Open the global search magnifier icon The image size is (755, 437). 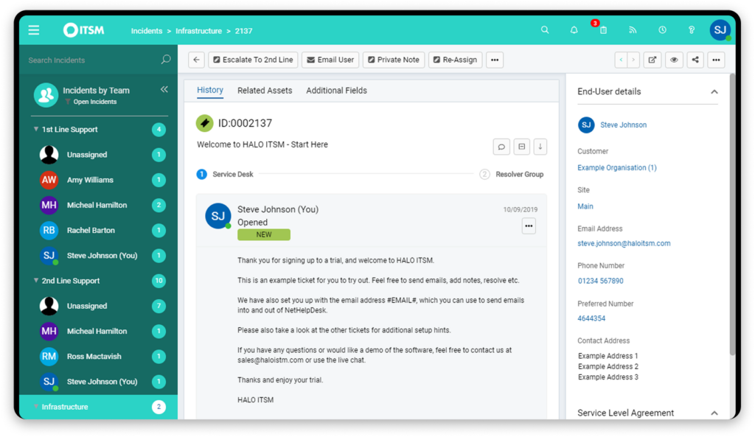tap(545, 29)
